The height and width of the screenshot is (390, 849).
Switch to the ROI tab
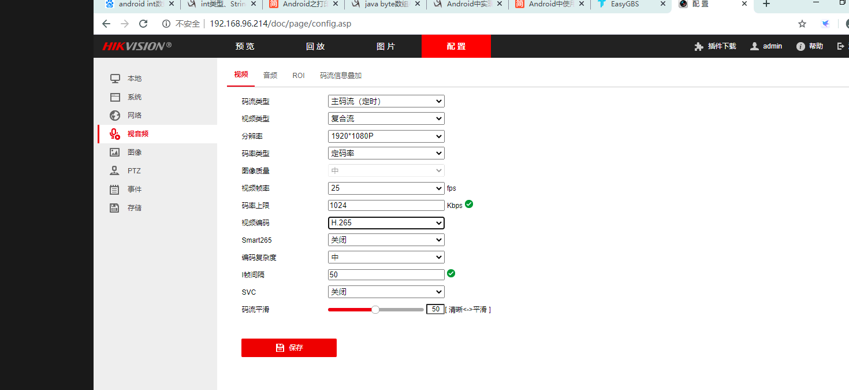click(299, 75)
